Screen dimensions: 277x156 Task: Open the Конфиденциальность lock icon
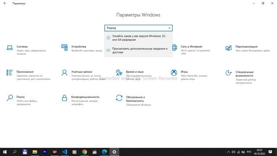point(64,98)
